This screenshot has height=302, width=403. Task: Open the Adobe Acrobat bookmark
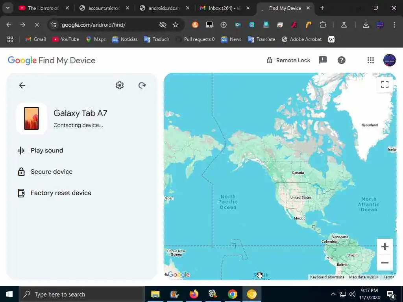click(x=301, y=39)
